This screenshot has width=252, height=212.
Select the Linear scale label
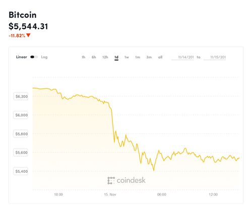pos(22,57)
